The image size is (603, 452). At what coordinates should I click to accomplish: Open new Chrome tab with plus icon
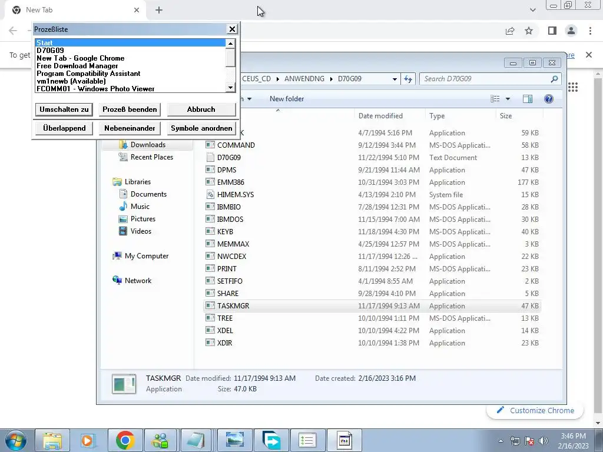159,10
